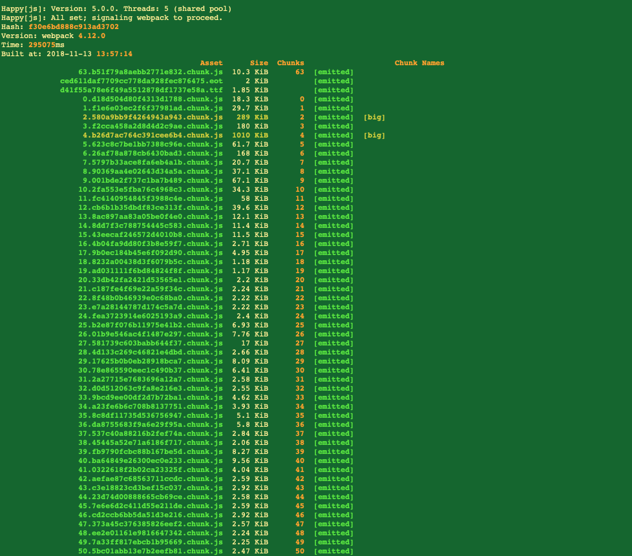Click the [emitted] status for chunk 27

click(333, 344)
